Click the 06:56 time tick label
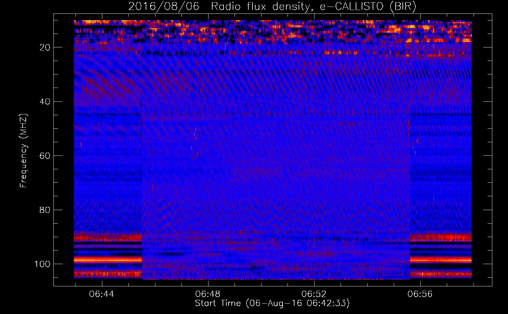The width and height of the screenshot is (508, 314). 420,294
